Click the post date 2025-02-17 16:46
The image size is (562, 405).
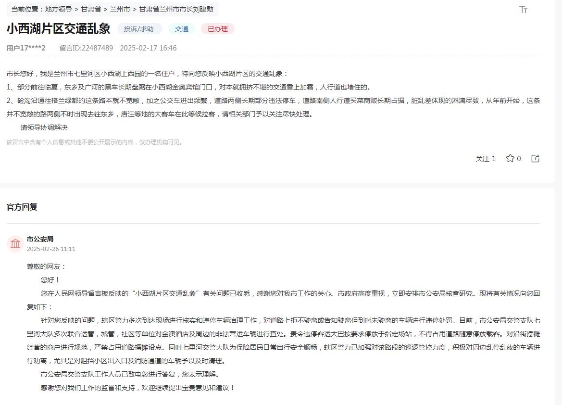tap(148, 48)
